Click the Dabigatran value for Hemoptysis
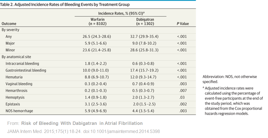Image resolution: width=268 pixels, height=138 pixels. 145,97
